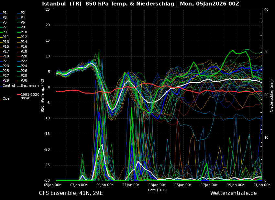The width and height of the screenshot is (275, 200).
Task: Select the Oper legend entry
Action: (x=7, y=99)
